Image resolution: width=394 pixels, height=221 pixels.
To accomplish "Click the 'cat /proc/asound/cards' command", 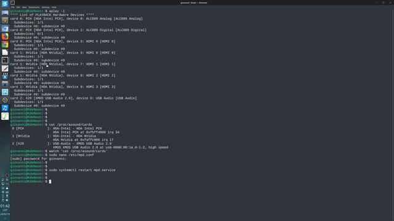I will (x=71, y=125).
